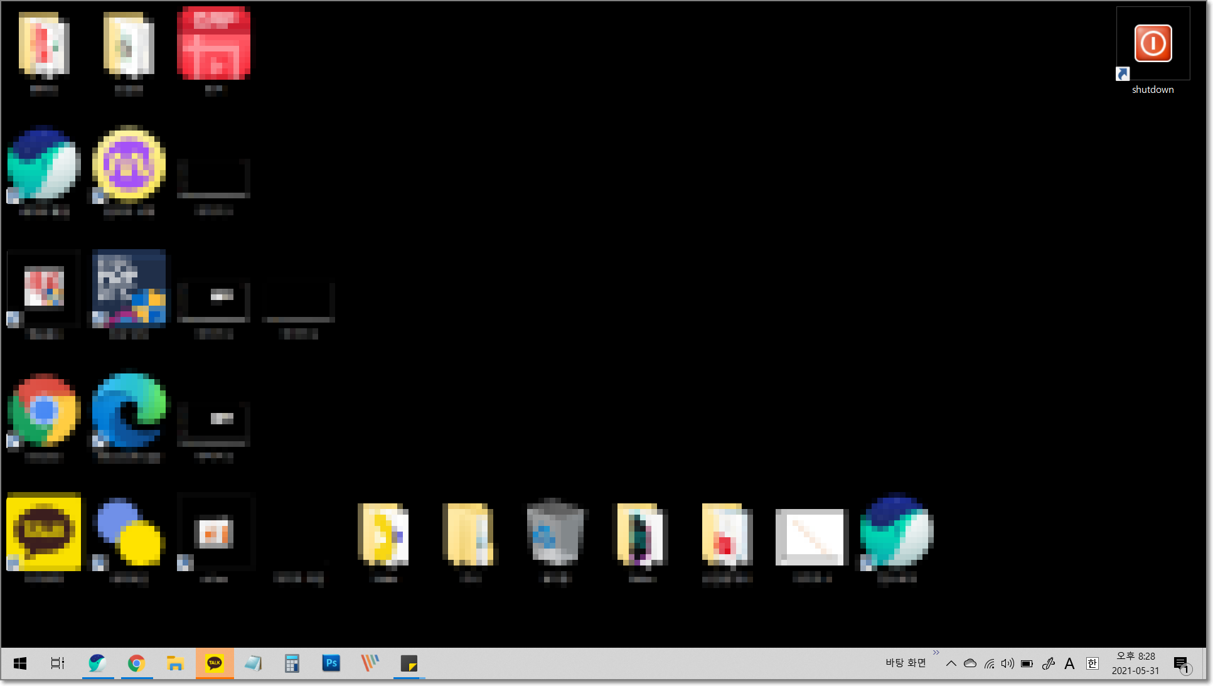Open the clock showing 오후 8:28

tap(1135, 663)
